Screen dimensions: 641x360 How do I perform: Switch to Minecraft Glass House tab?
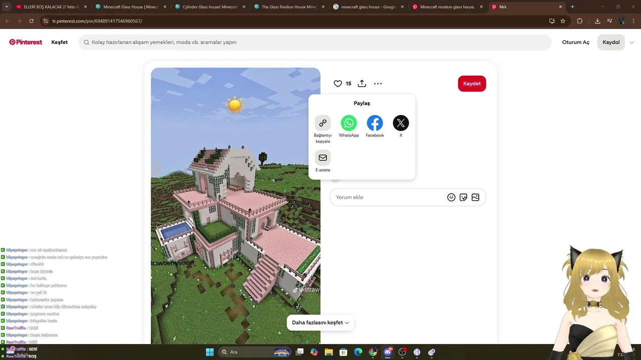point(130,7)
